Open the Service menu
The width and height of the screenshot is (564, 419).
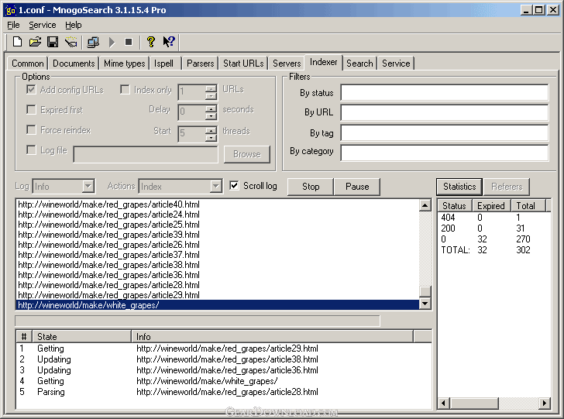(42, 25)
